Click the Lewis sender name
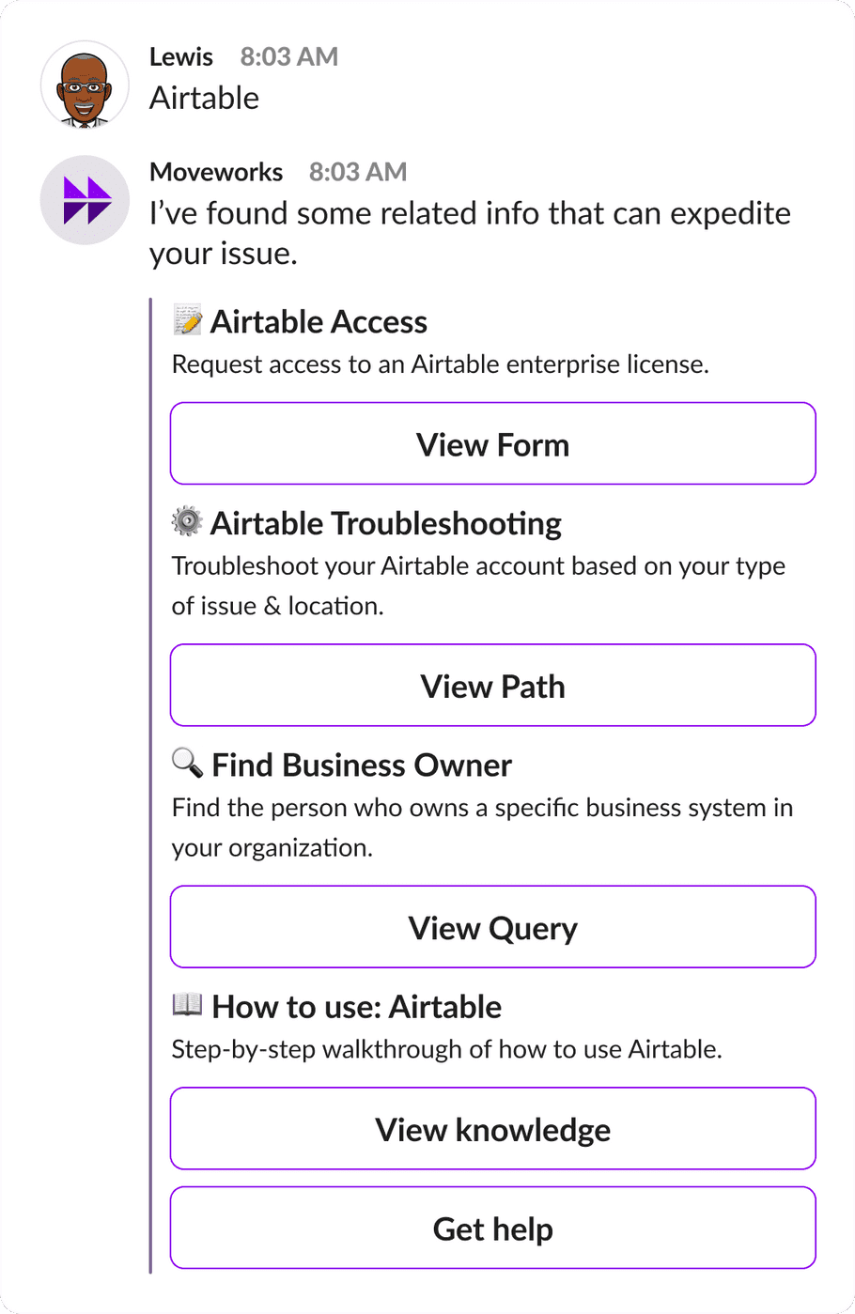The width and height of the screenshot is (855, 1314). click(x=181, y=57)
